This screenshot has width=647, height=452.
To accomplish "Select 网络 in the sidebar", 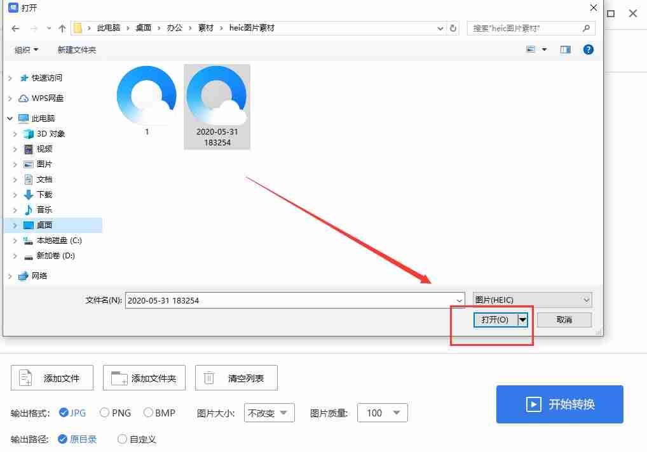I will 39,276.
